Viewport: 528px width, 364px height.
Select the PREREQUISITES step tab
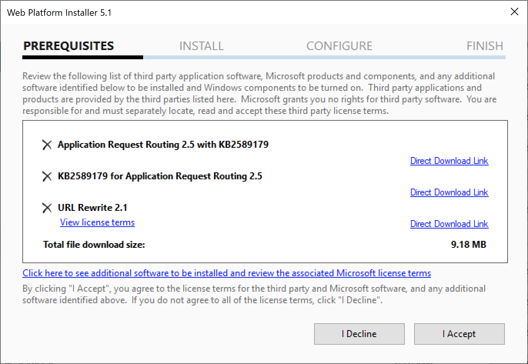(69, 46)
